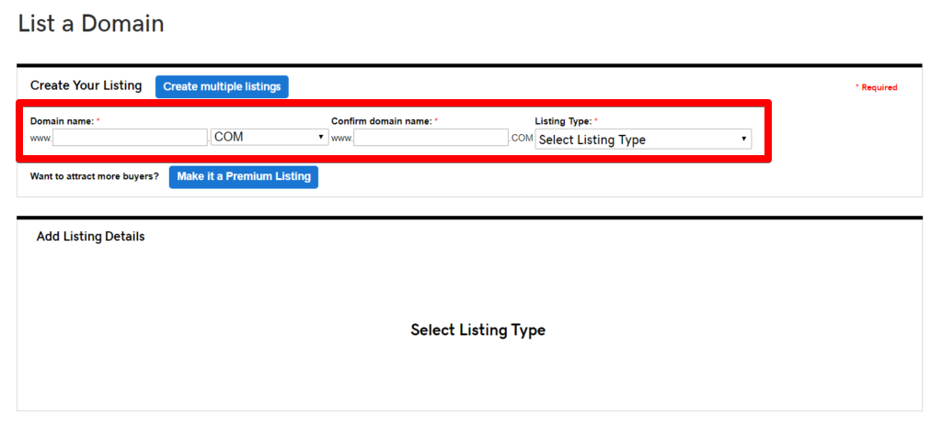The width and height of the screenshot is (942, 425).
Task: Click the Add Listing Details section heading
Action: coord(91,237)
